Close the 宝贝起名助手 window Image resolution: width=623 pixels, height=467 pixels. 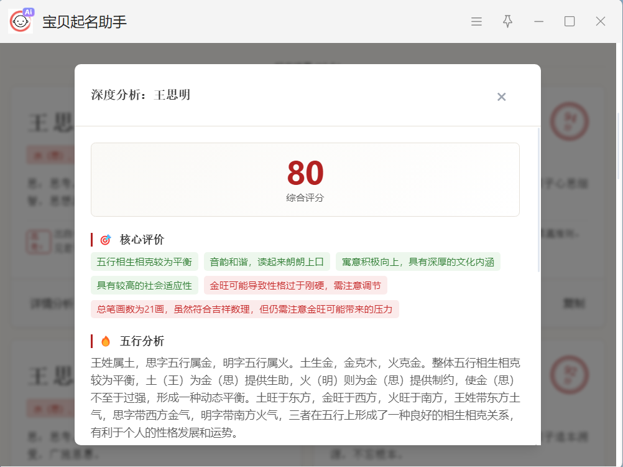pos(600,22)
